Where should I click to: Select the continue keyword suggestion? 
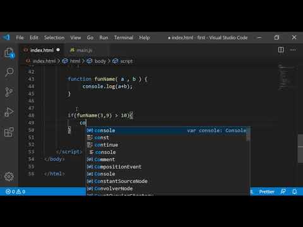point(166,145)
